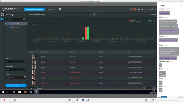The height and width of the screenshot is (103, 184).
Task: Switch to the Device tab
Action: tap(51, 9)
